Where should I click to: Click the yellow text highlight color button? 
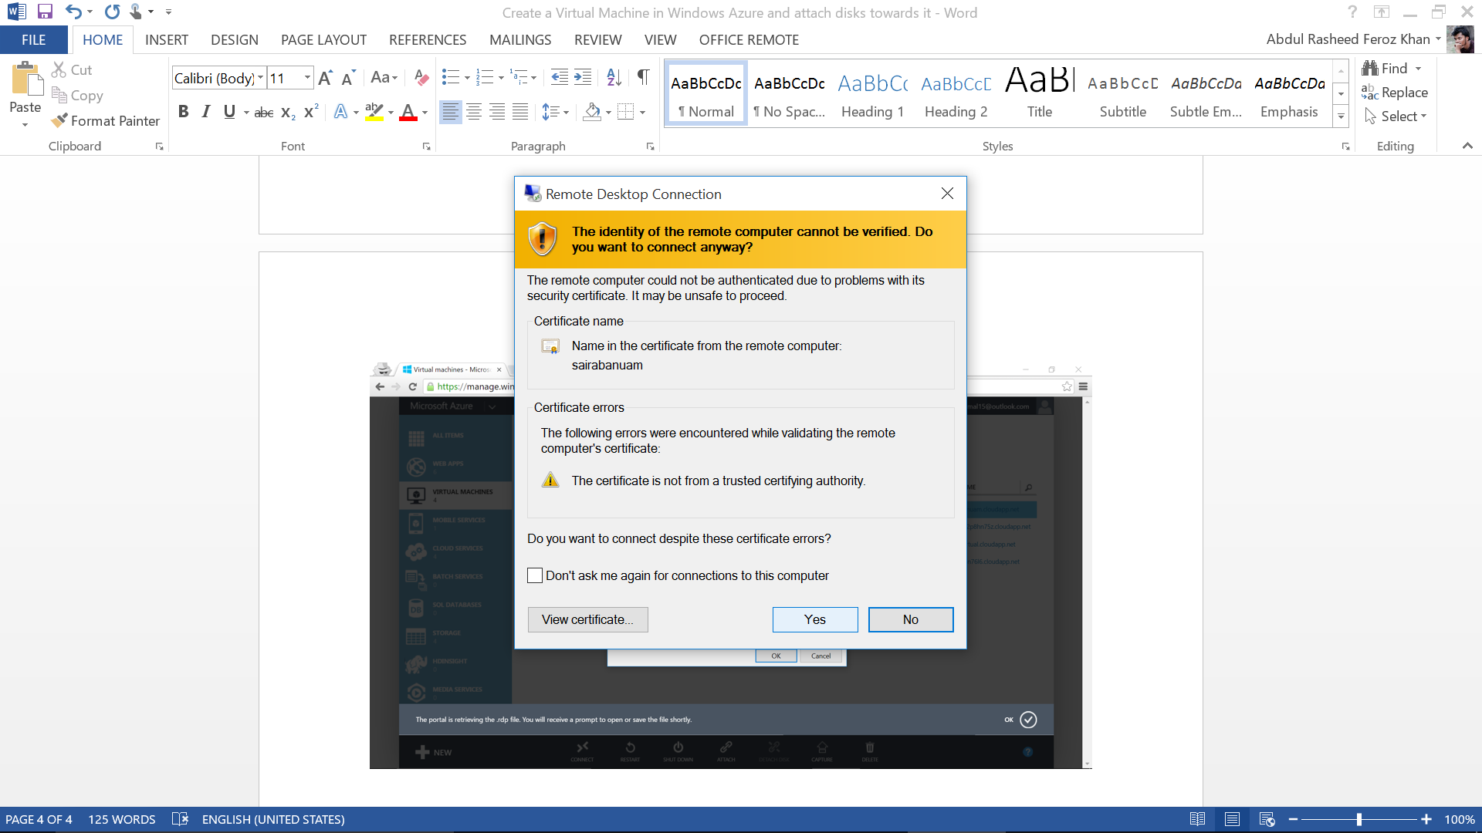tap(374, 113)
